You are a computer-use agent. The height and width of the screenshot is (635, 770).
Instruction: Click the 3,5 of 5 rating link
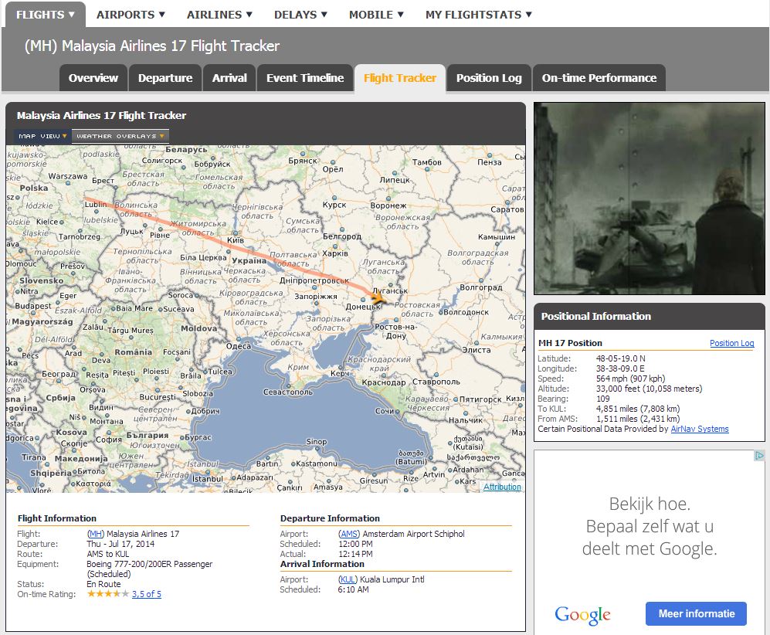pos(147,594)
